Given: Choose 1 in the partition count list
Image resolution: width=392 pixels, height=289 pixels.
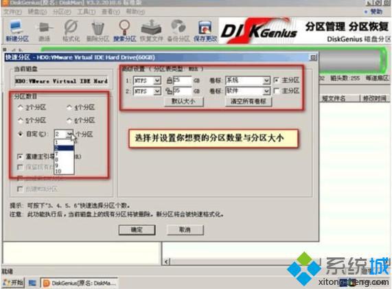Looking at the screenshot, I should click(x=64, y=143).
